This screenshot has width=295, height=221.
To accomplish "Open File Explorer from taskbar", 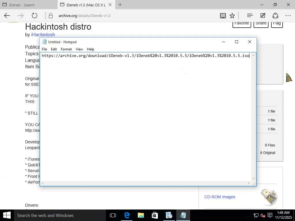I will coord(141,215).
